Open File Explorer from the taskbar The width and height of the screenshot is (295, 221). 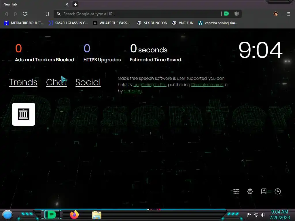coord(97,215)
